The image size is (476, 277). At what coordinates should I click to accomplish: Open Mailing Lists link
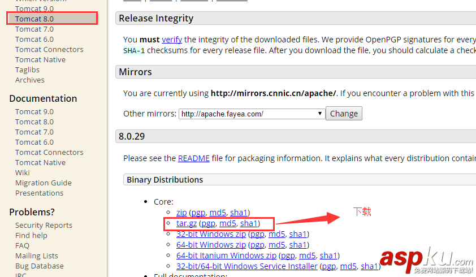[x=36, y=256]
